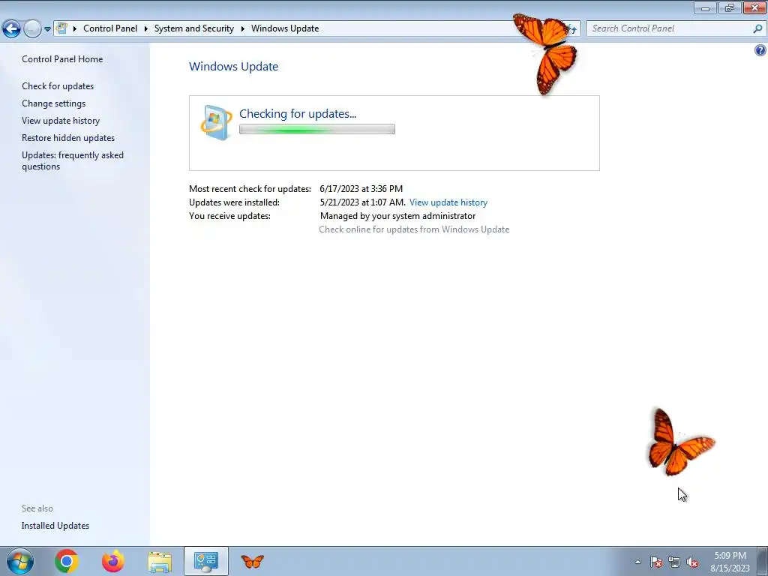
Task: Show hidden tray icons arrow
Action: (637, 562)
